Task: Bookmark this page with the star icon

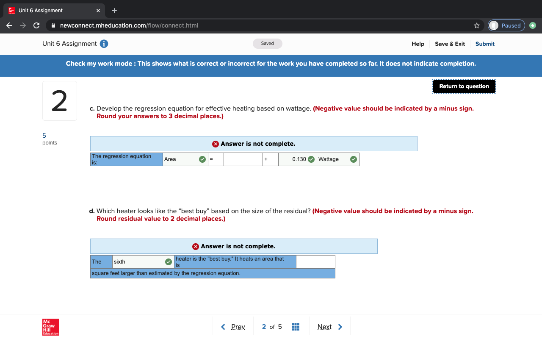Action: 477,25
